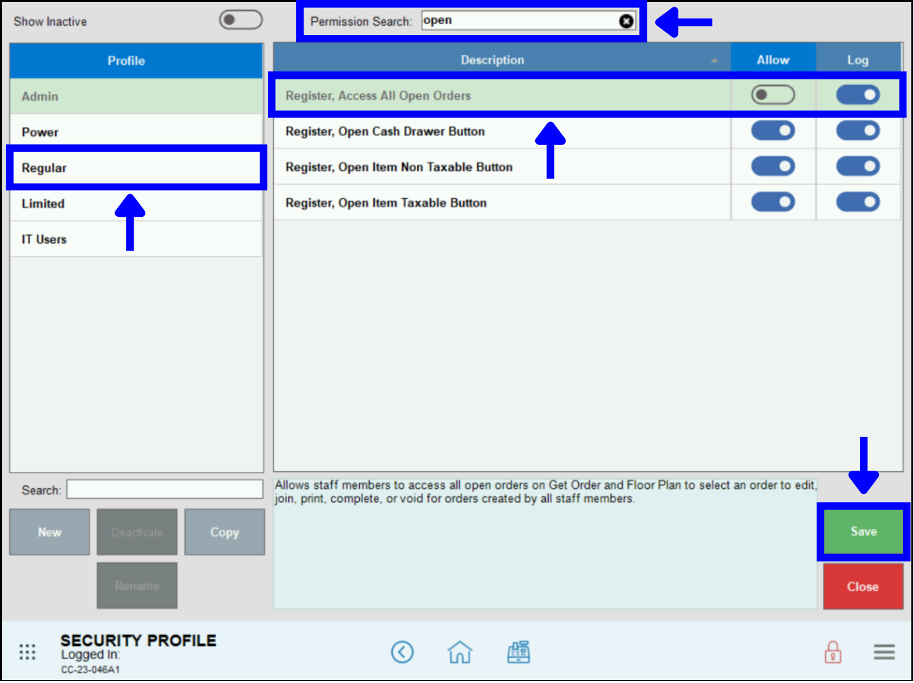Open the hamburger menu icon

coord(884,652)
